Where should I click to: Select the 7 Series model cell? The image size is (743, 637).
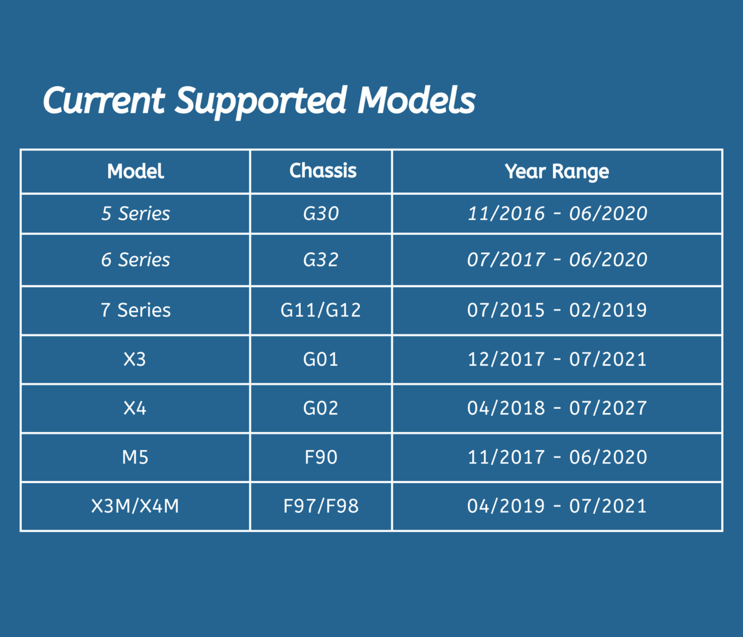click(x=135, y=310)
